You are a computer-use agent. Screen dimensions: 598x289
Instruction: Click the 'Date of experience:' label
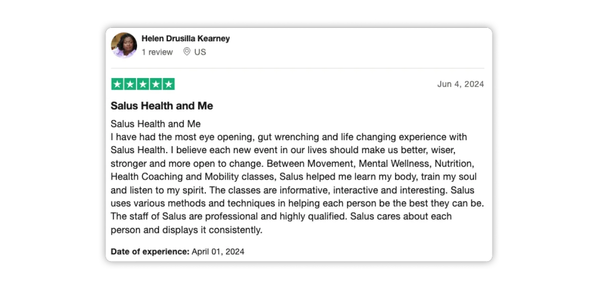[150, 252]
